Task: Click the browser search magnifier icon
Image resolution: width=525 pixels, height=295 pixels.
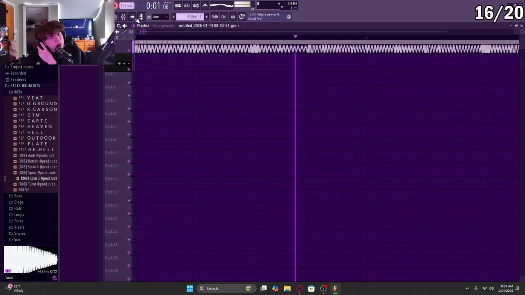Action: coord(55,278)
